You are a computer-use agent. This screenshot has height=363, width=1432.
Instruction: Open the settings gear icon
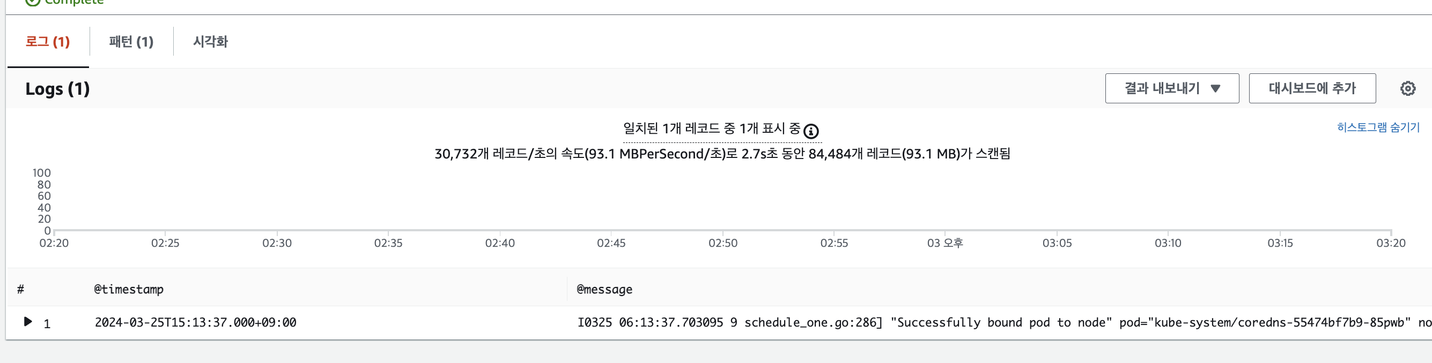click(x=1407, y=88)
